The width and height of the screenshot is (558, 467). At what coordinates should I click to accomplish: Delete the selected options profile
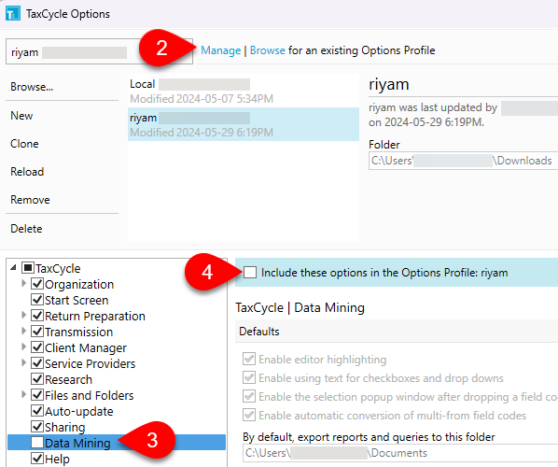[x=26, y=228]
